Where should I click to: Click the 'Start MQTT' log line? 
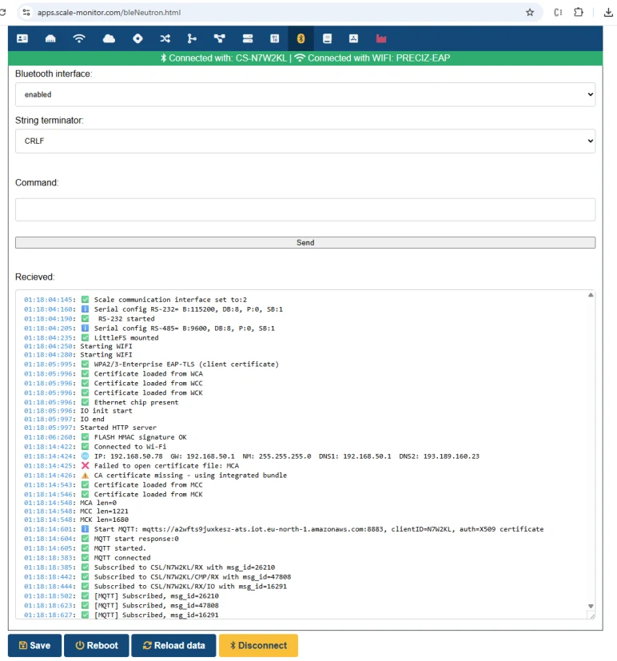tap(284, 529)
